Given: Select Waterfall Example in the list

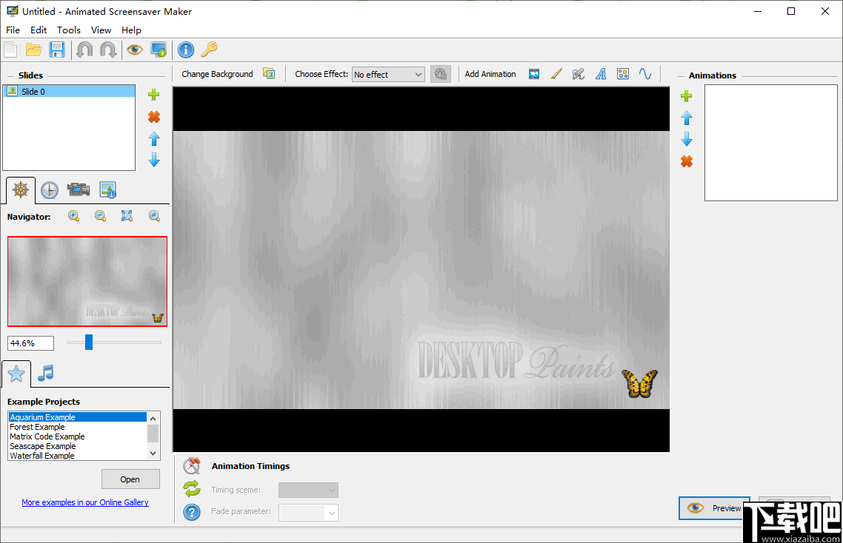Looking at the screenshot, I should click(78, 456).
